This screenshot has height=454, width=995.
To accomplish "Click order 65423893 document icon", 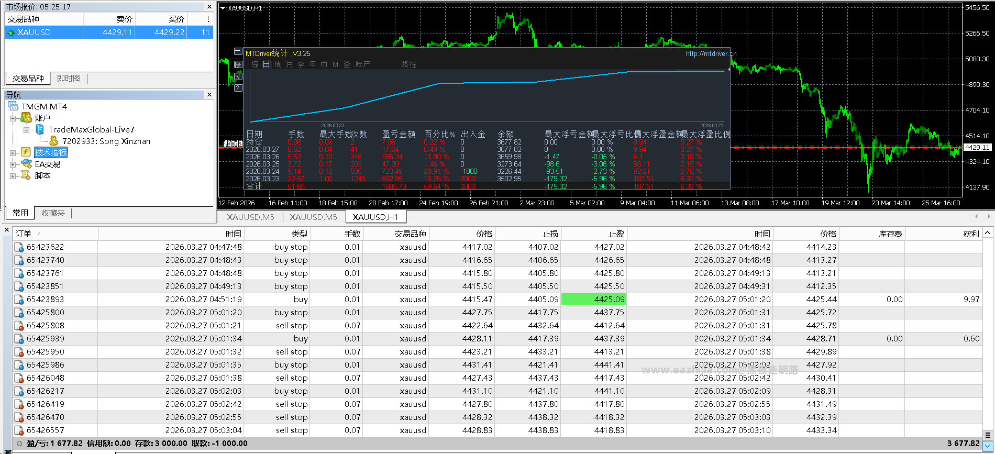I will point(19,300).
